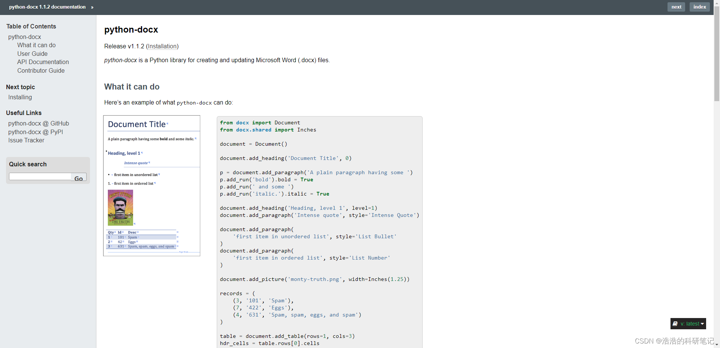The image size is (720, 348).
Task: Click code line 'document = Document()'
Action: coord(253,144)
